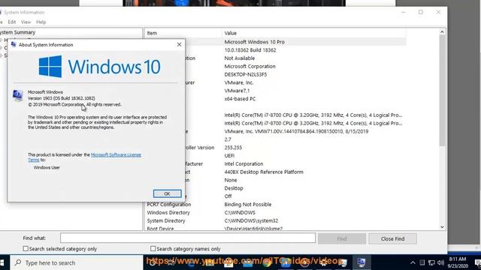481x270 pixels.
Task: Click the System Information computer icon in About dialog
Action: tap(18, 95)
